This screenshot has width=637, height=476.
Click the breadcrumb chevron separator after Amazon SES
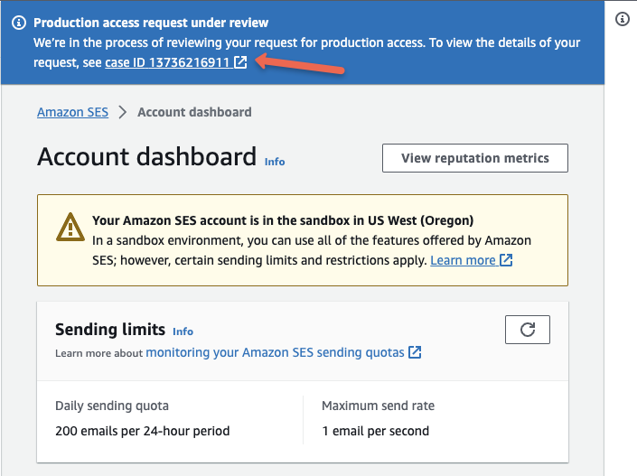pos(123,112)
